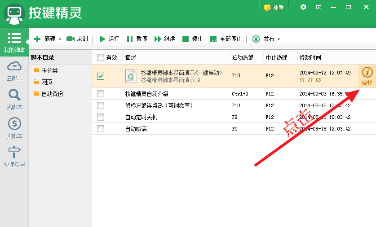Open 属性 properties of selected script
Image resolution: width=376 pixels, height=227 pixels.
pyautogui.click(x=367, y=76)
